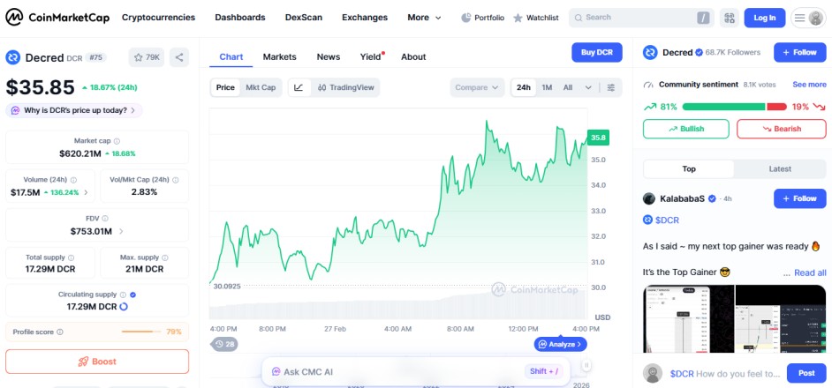Click the Post button

pyautogui.click(x=806, y=373)
